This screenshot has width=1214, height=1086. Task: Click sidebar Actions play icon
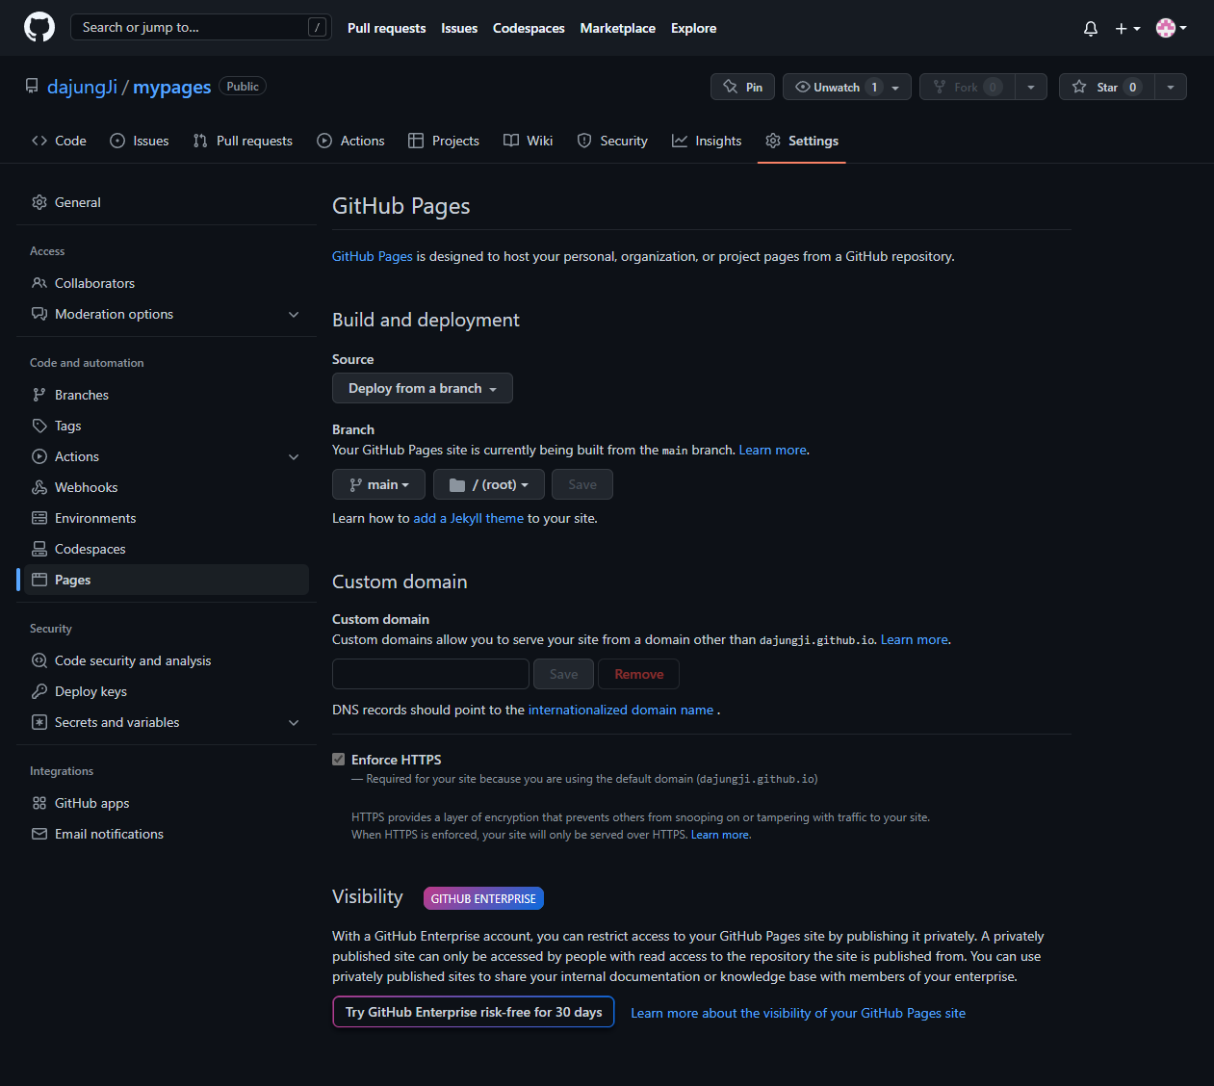coord(39,456)
